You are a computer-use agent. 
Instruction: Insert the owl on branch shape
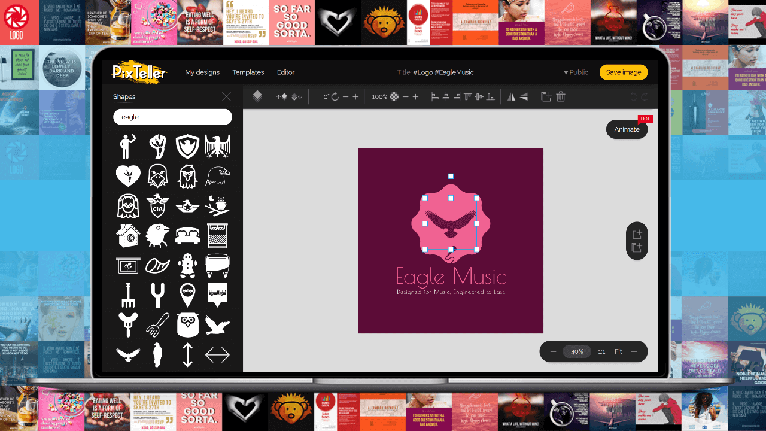217,205
